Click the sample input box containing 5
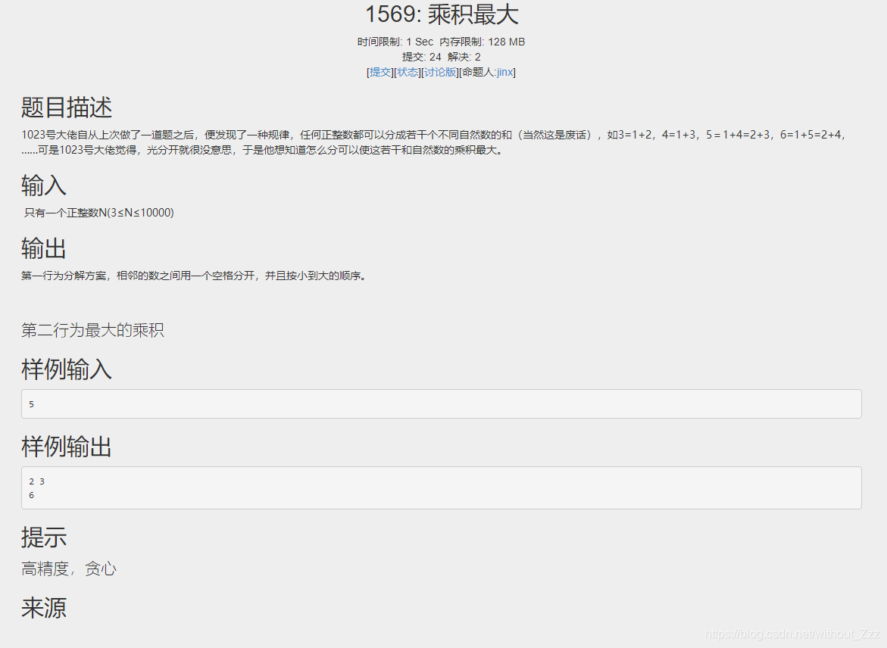The image size is (887, 648). [x=442, y=404]
